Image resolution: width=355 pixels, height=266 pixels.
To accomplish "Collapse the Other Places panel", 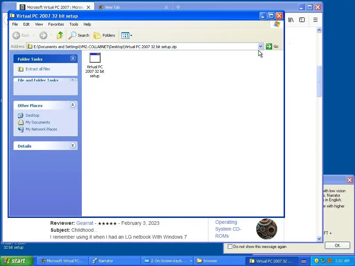I will (x=73, y=105).
